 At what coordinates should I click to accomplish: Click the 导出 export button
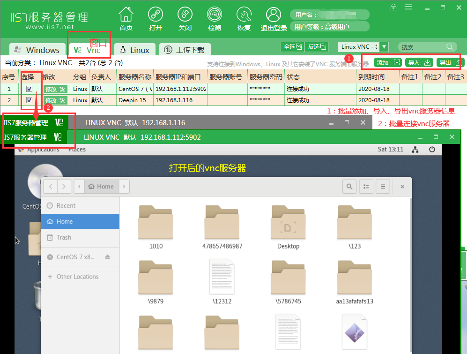450,63
